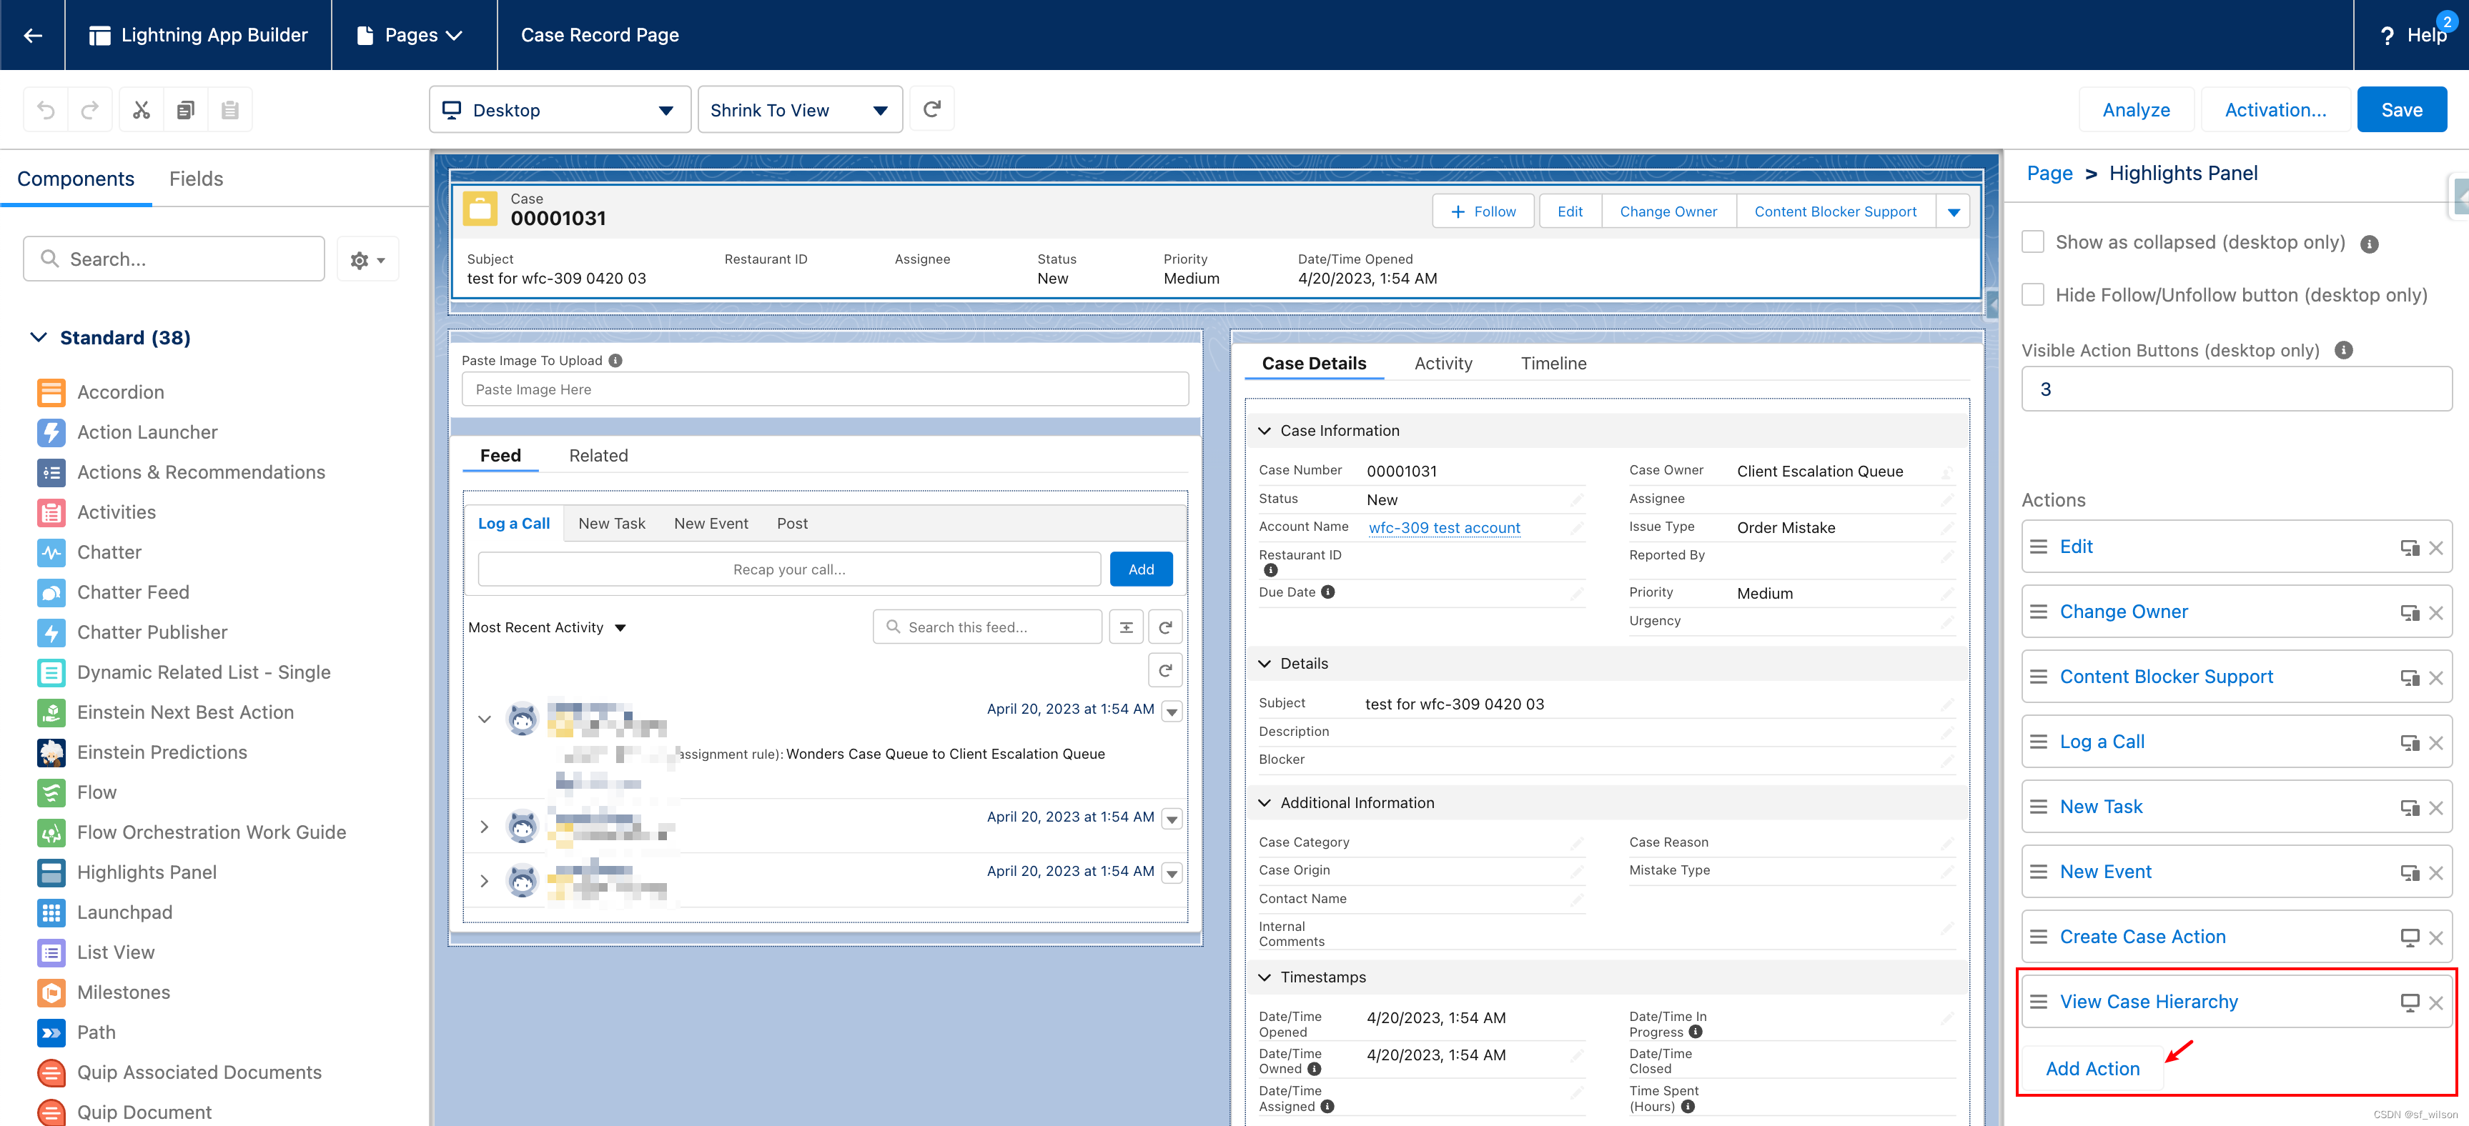Open component list settings gear
Screen dimensions: 2469x1126
[368, 259]
